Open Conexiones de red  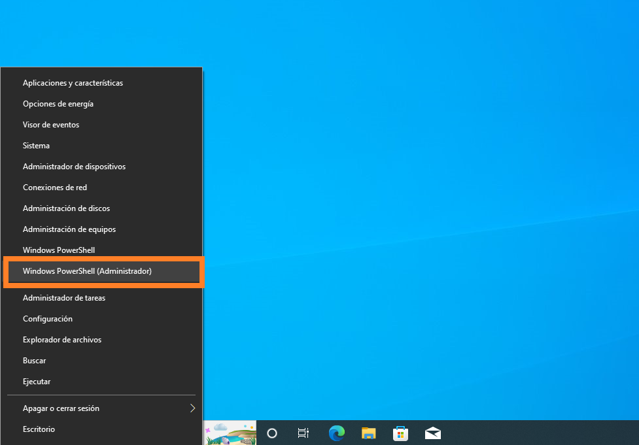click(55, 188)
